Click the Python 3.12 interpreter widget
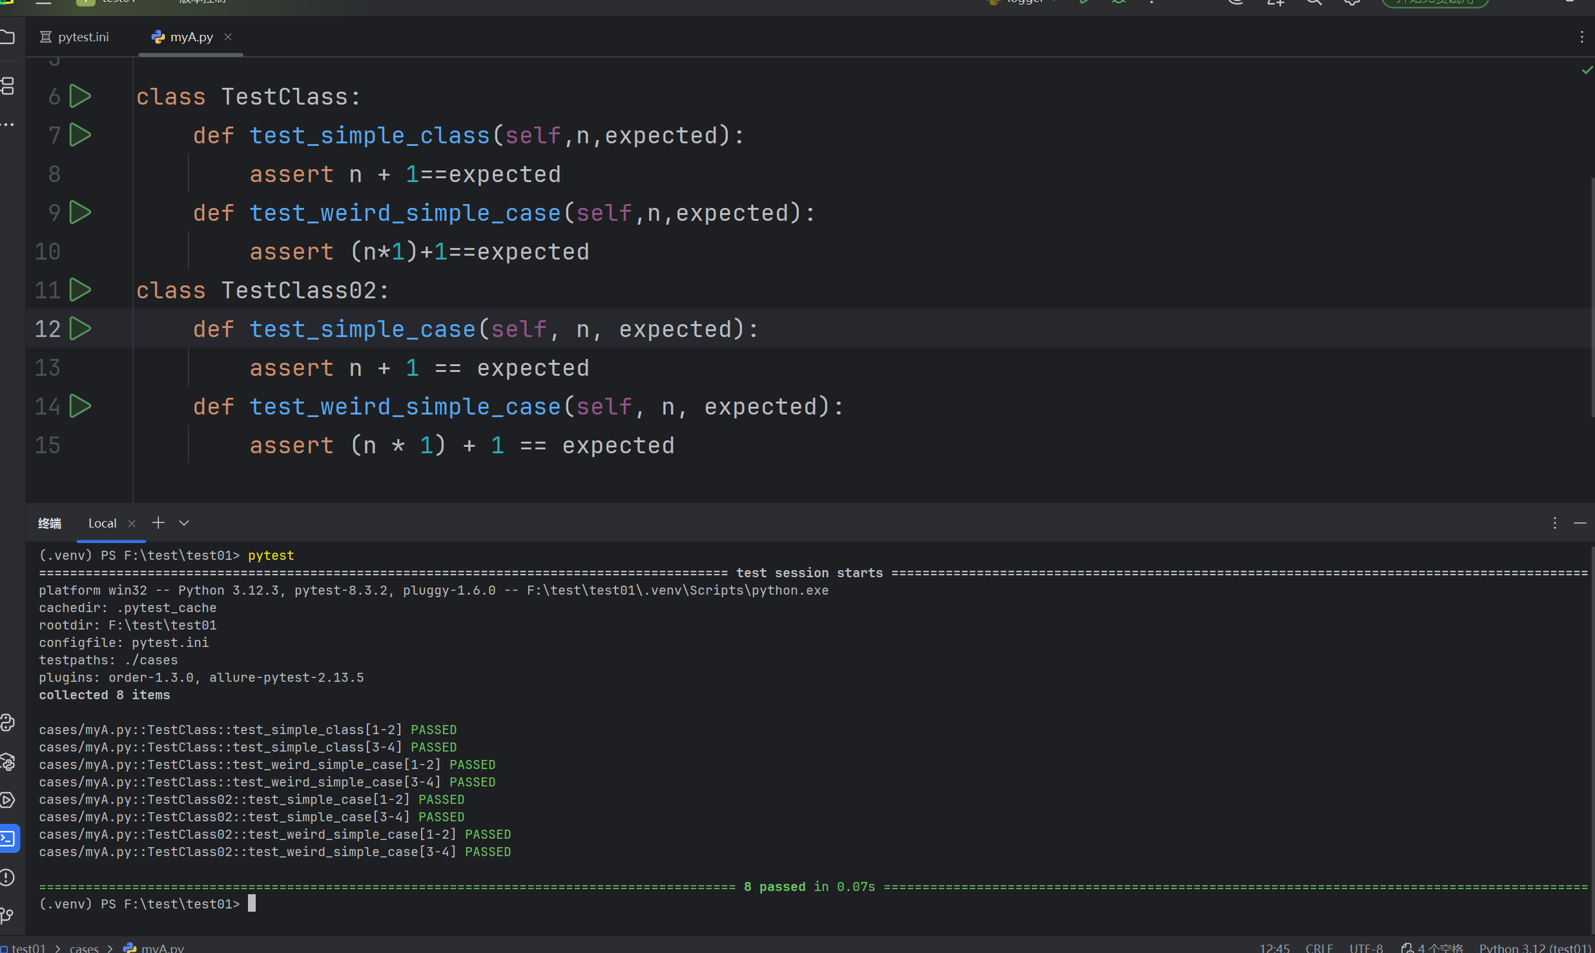This screenshot has width=1595, height=953. tap(1534, 947)
